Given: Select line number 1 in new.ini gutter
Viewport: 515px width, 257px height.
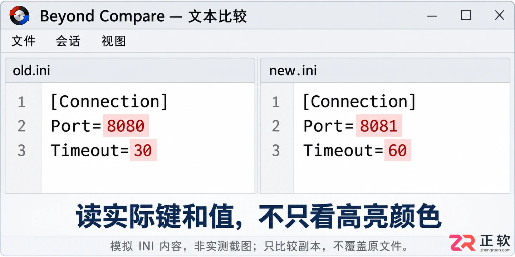Looking at the screenshot, I should tap(276, 102).
